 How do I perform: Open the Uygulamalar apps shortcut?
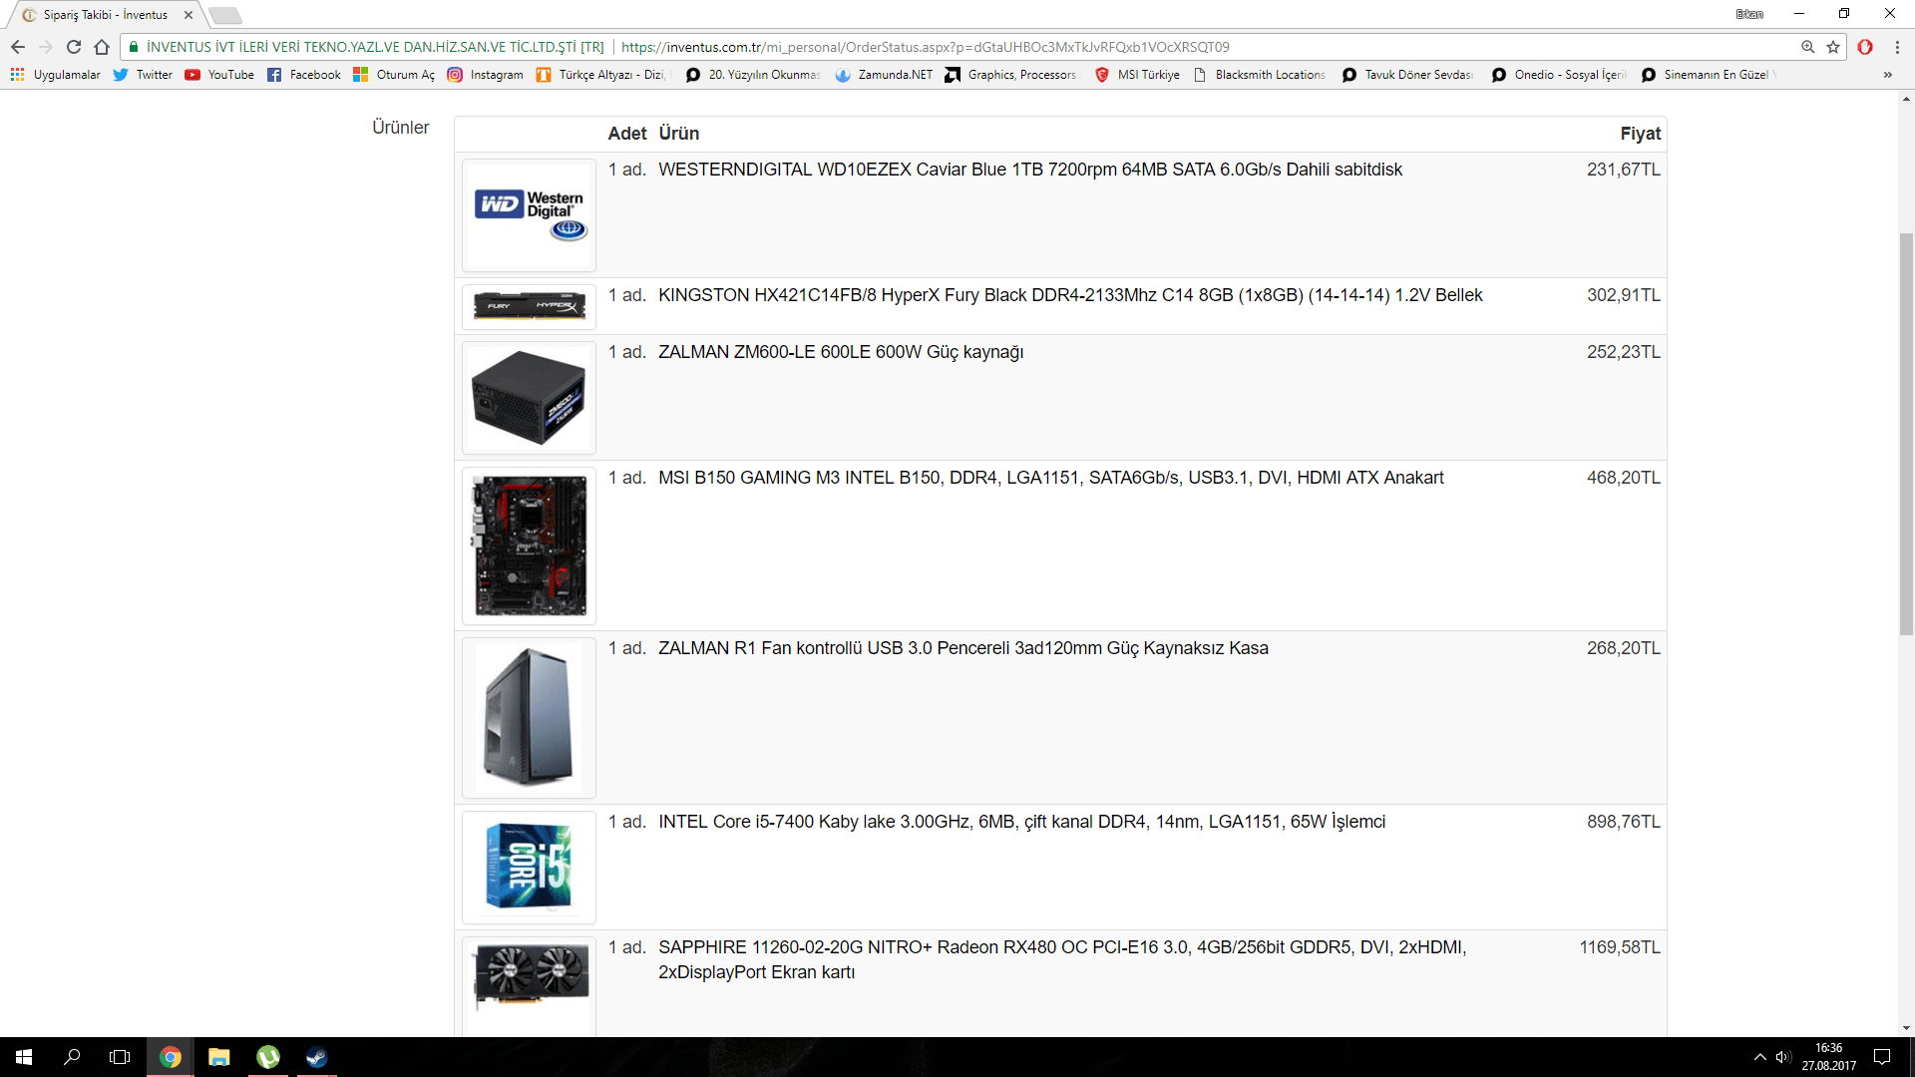56,75
